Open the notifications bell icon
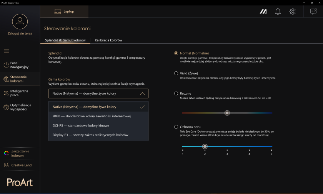The height and width of the screenshot is (194, 323). coord(278,12)
